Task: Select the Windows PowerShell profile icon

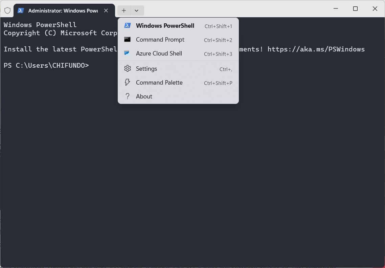Action: click(128, 25)
